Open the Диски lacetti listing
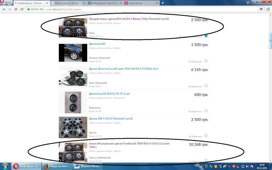 pos(97,44)
